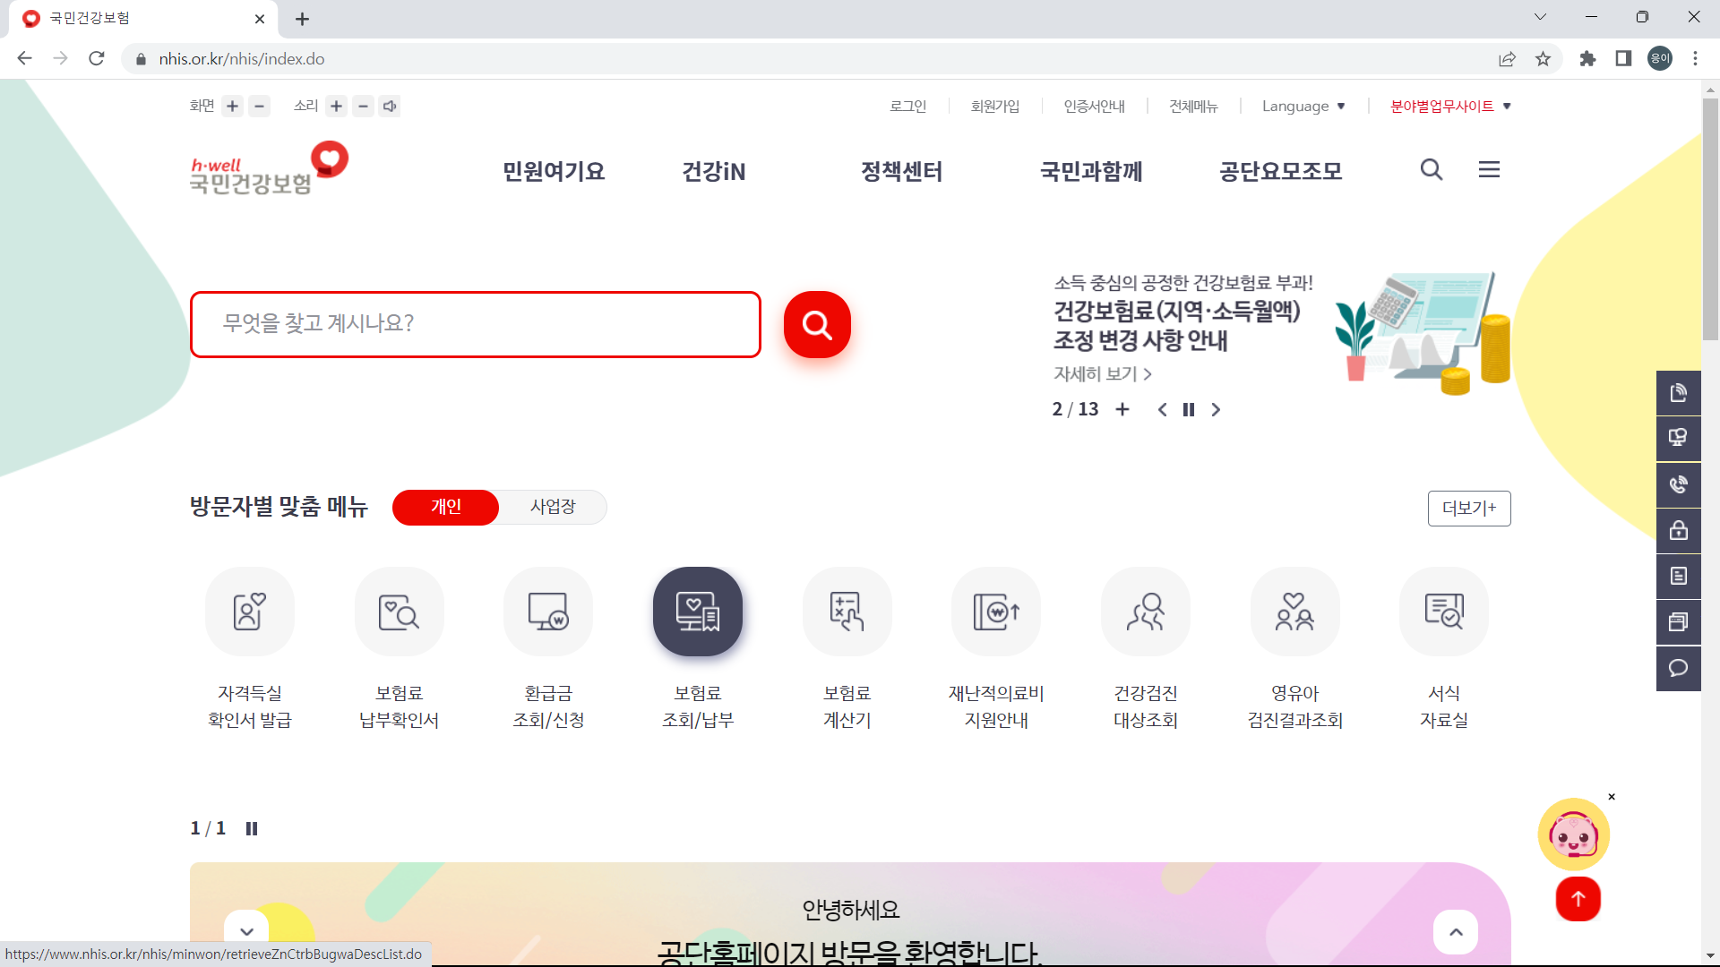
Task: Open the 정책센터 main menu
Action: 901,171
